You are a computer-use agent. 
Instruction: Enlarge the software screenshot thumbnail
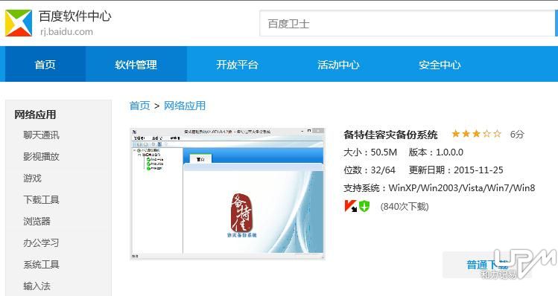click(x=227, y=193)
